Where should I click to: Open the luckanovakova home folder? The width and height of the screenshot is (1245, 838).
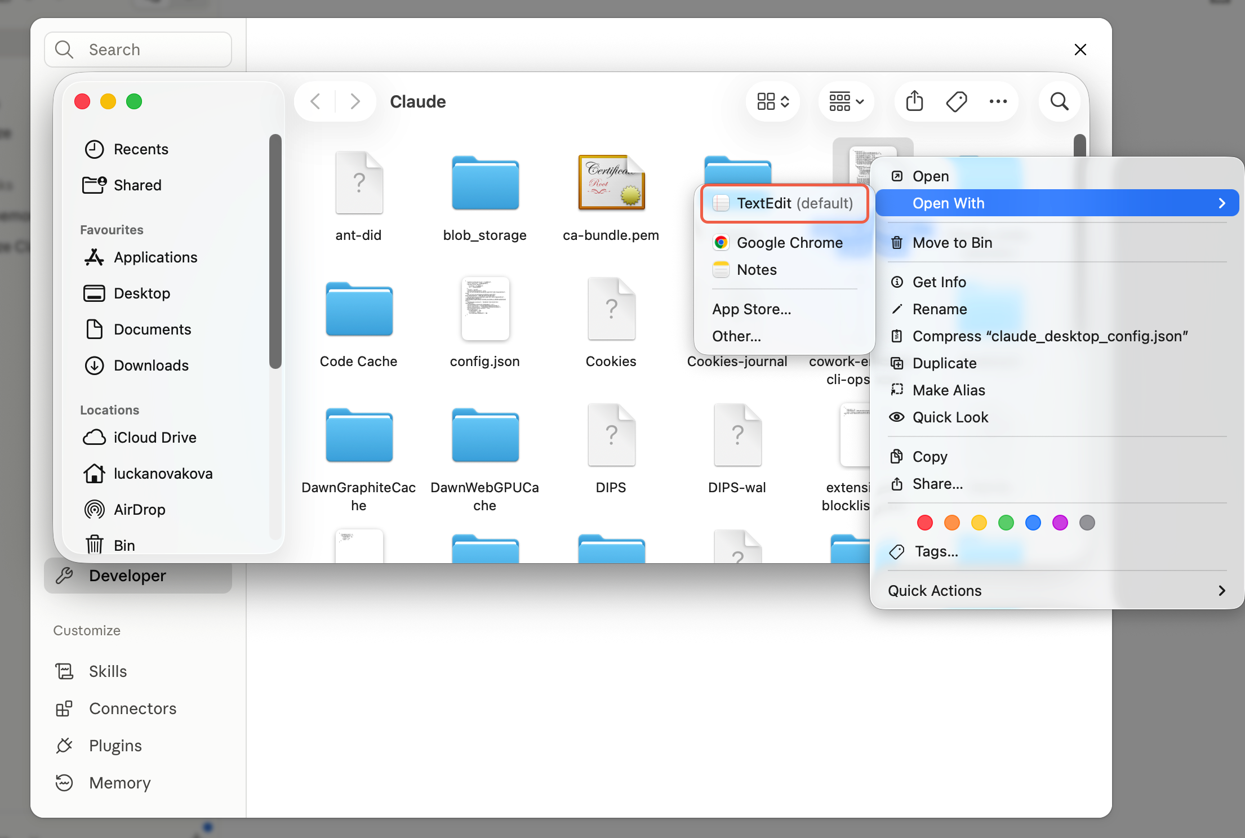(148, 474)
